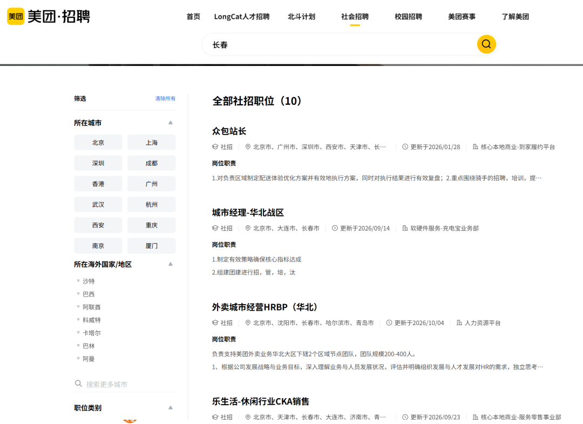The image size is (583, 424).
Task: Filter jobs by 杭州 city
Action: 151,205
